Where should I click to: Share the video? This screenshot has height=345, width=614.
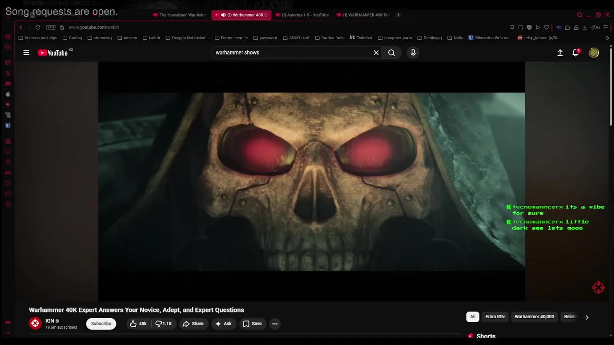point(193,324)
